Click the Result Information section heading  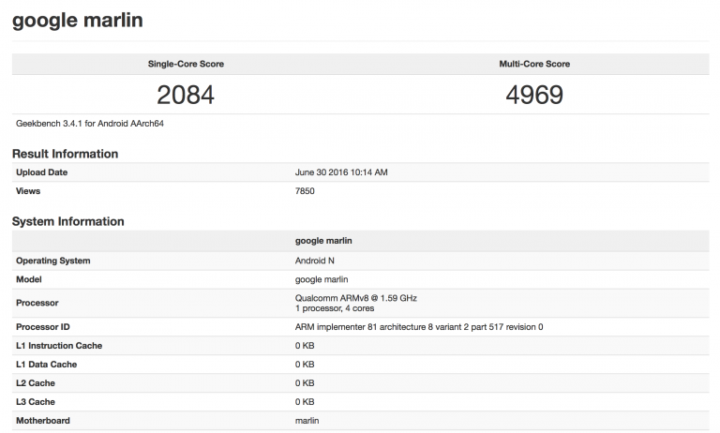pyautogui.click(x=65, y=154)
